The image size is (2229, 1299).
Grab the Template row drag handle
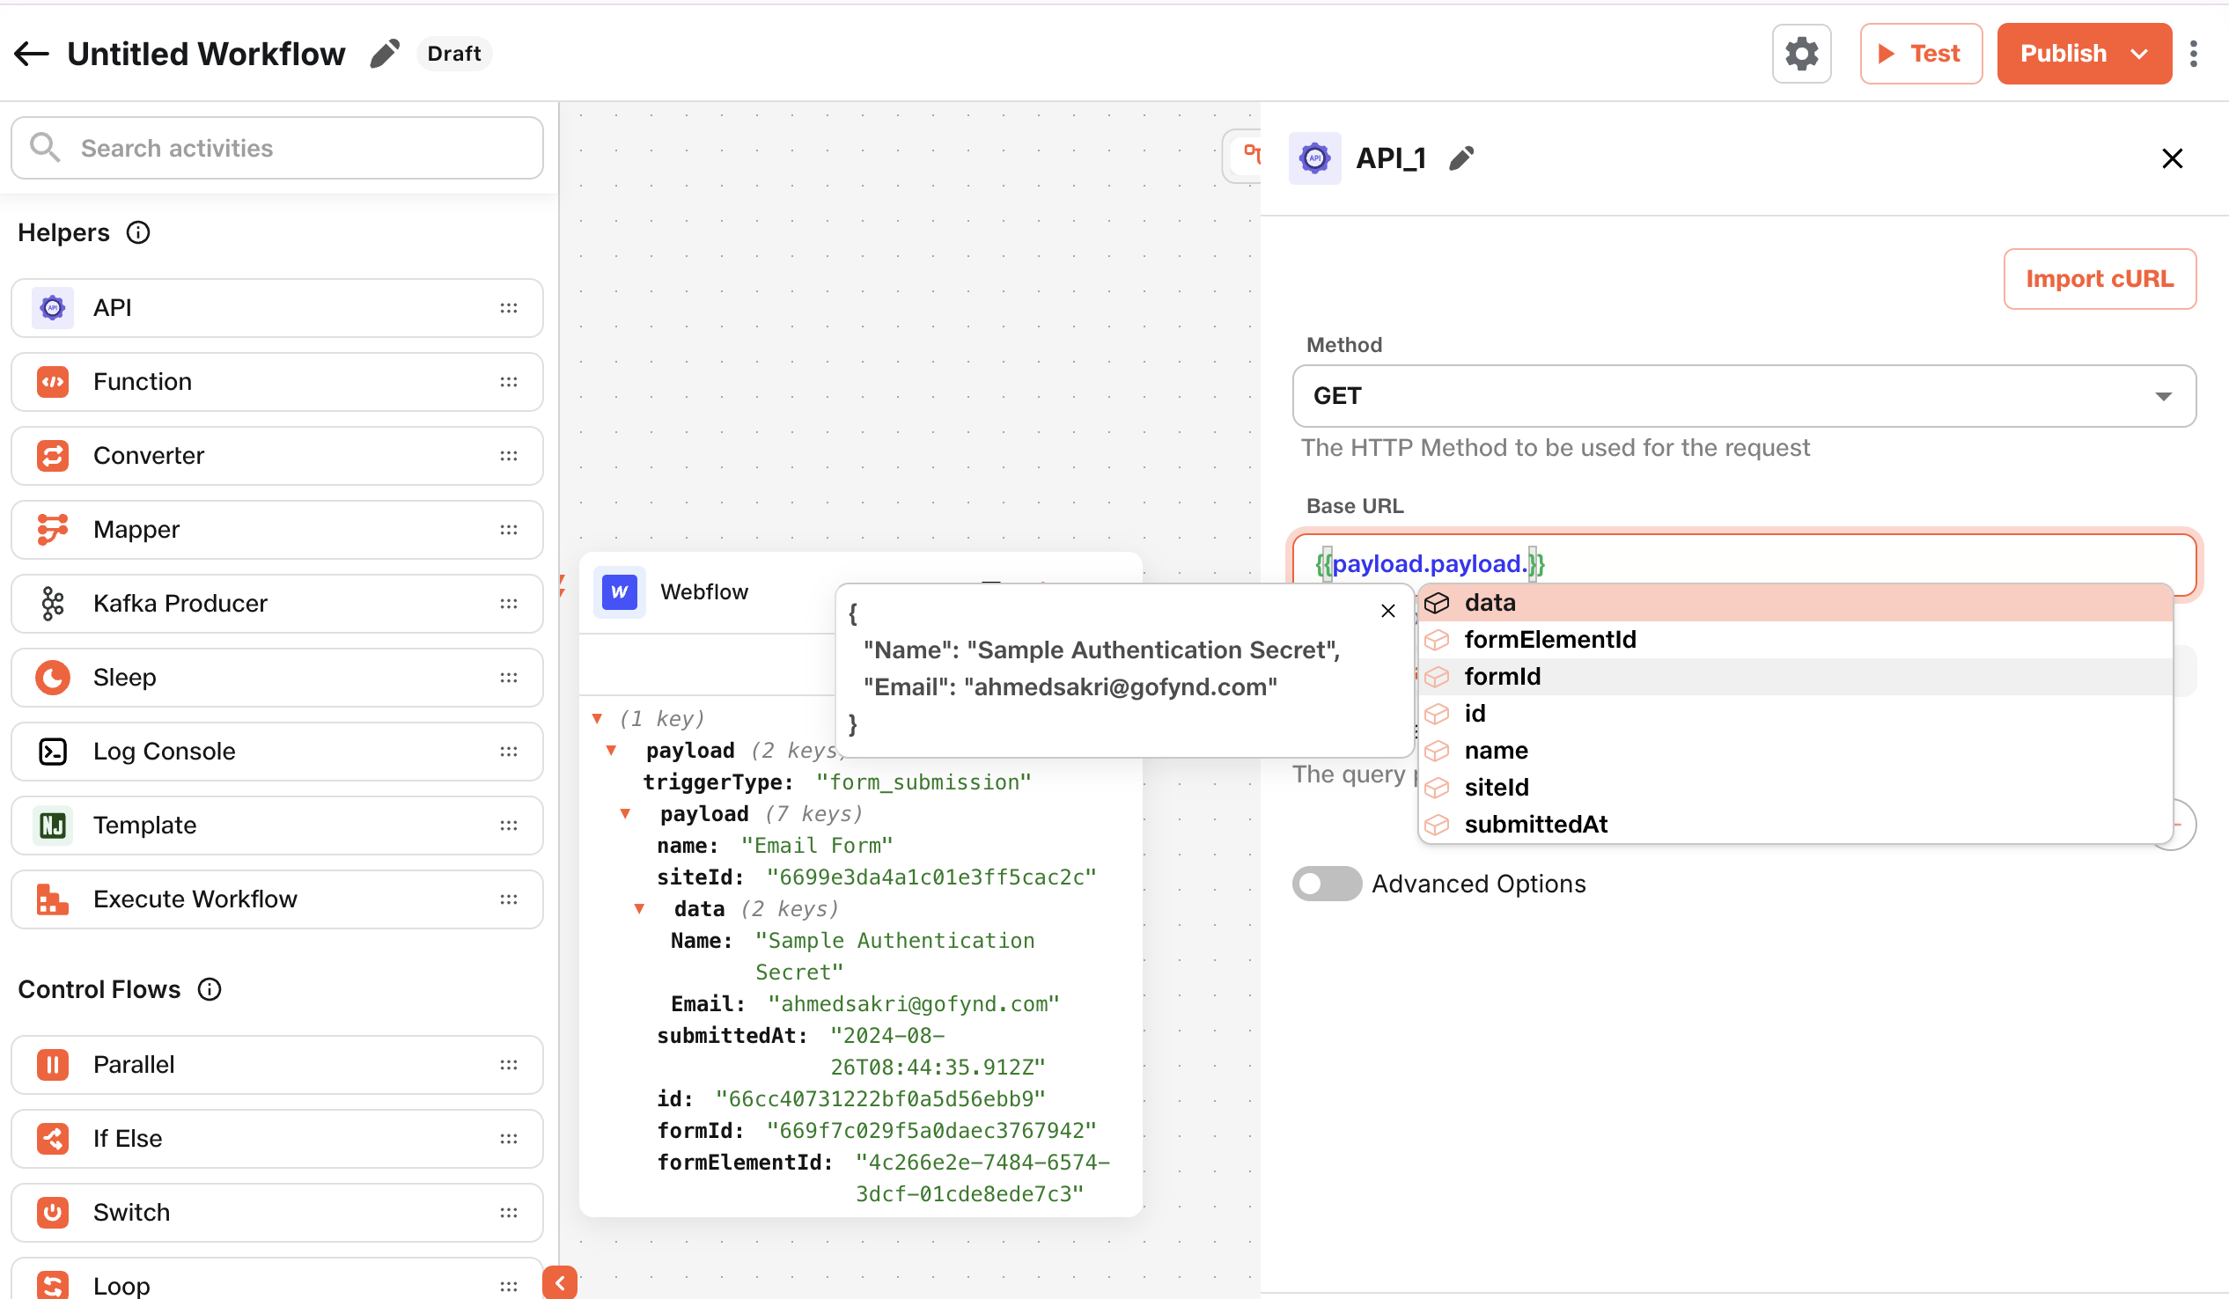tap(509, 826)
